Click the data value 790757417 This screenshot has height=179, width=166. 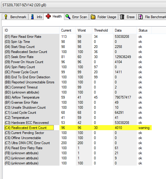[123, 97]
